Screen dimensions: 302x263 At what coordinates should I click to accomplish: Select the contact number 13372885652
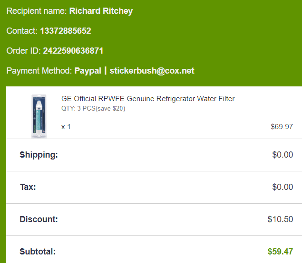click(65, 31)
